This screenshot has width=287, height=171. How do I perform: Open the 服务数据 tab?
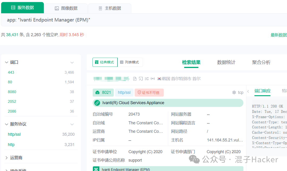tap(23, 8)
